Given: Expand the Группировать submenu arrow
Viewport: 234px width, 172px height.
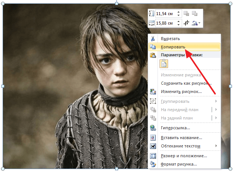Looking at the screenshot, I should pyautogui.click(x=216, y=101).
